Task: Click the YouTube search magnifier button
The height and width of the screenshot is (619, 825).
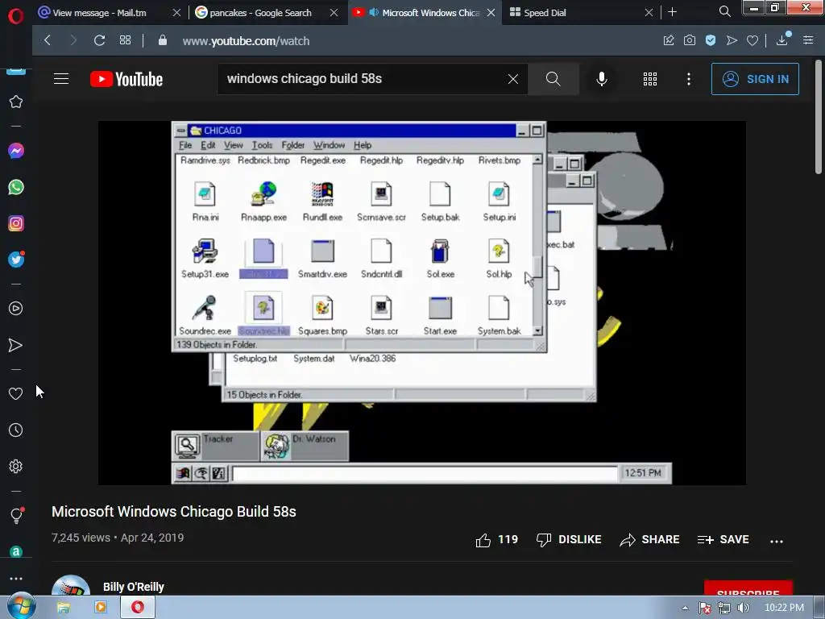Action: coord(553,79)
